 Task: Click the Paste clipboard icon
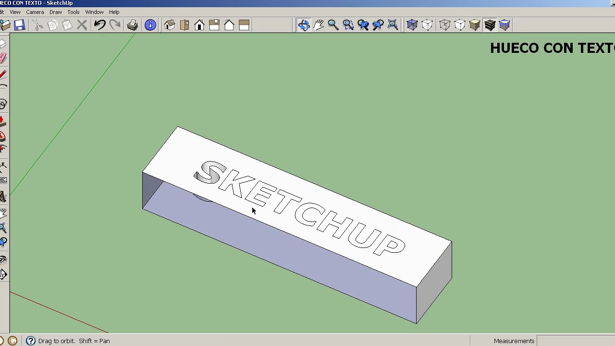[x=67, y=25]
